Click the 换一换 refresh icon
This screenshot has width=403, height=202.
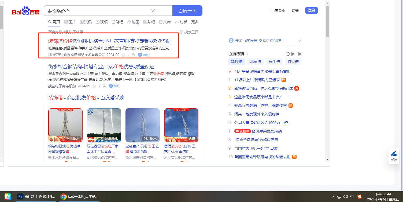coord(288,54)
